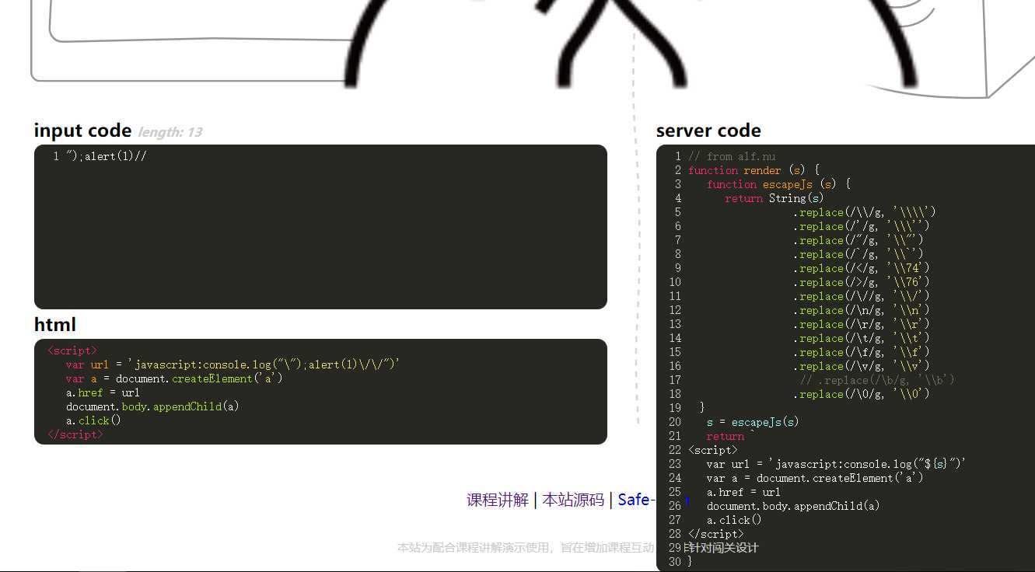Image resolution: width=1035 pixels, height=572 pixels.
Task: Click the "return `" line on server line 21
Action: (x=731, y=436)
